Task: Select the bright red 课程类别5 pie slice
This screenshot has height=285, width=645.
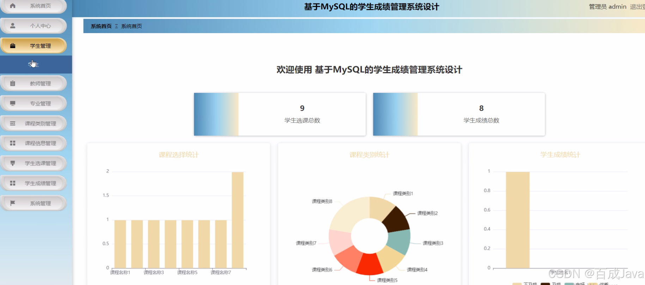Action: pos(369,265)
